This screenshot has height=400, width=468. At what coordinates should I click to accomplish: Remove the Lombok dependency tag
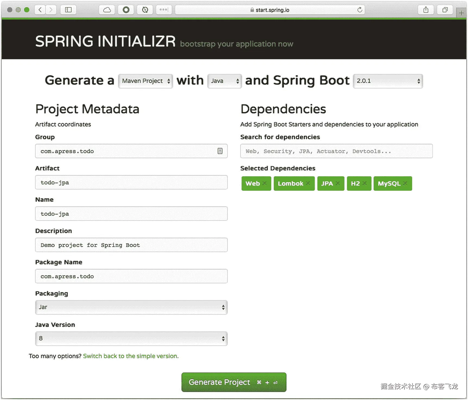308,183
